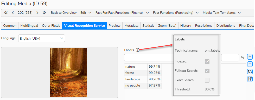255x100 pixels.
Task: Expand Fast Functions (Purchasing) menu
Action: click(176, 13)
